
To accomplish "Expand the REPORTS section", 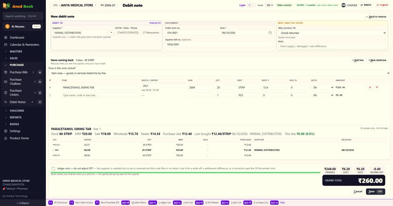I will pos(16,117).
